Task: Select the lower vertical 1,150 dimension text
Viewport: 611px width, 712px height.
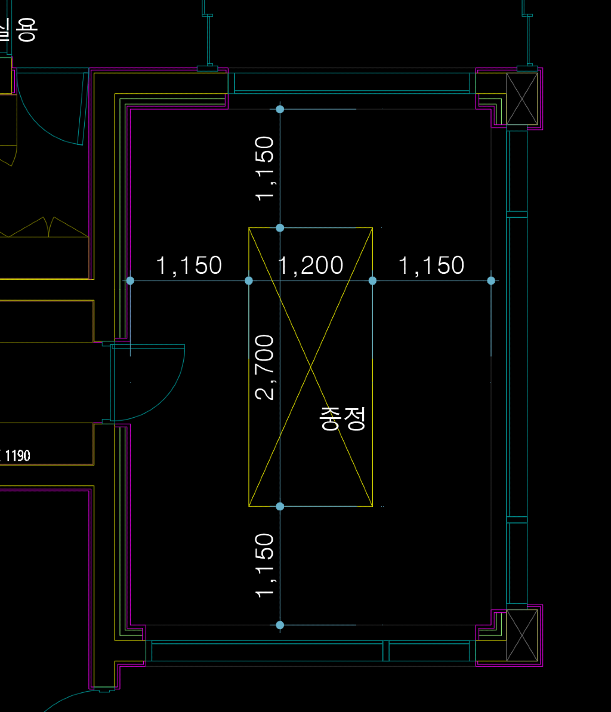Action: click(264, 565)
